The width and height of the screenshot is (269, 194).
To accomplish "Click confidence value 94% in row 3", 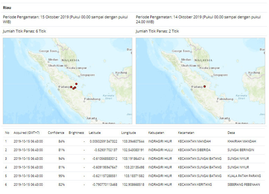I will point(61,159).
